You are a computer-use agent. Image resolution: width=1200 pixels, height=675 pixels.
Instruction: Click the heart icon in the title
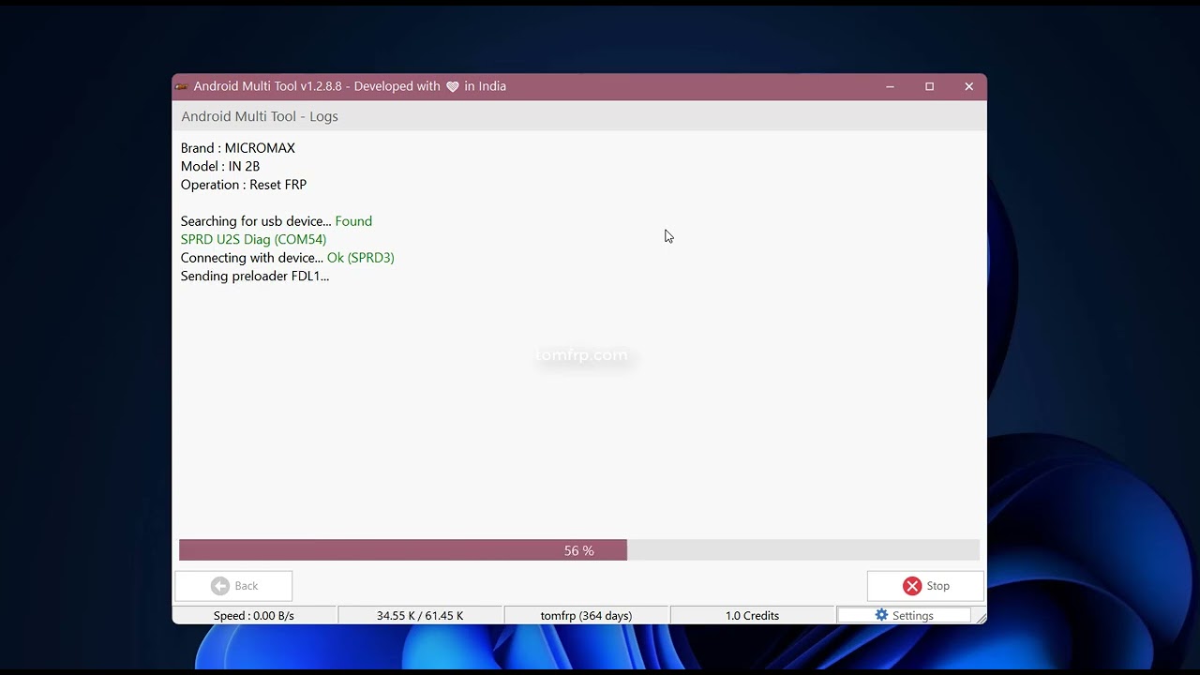(453, 86)
